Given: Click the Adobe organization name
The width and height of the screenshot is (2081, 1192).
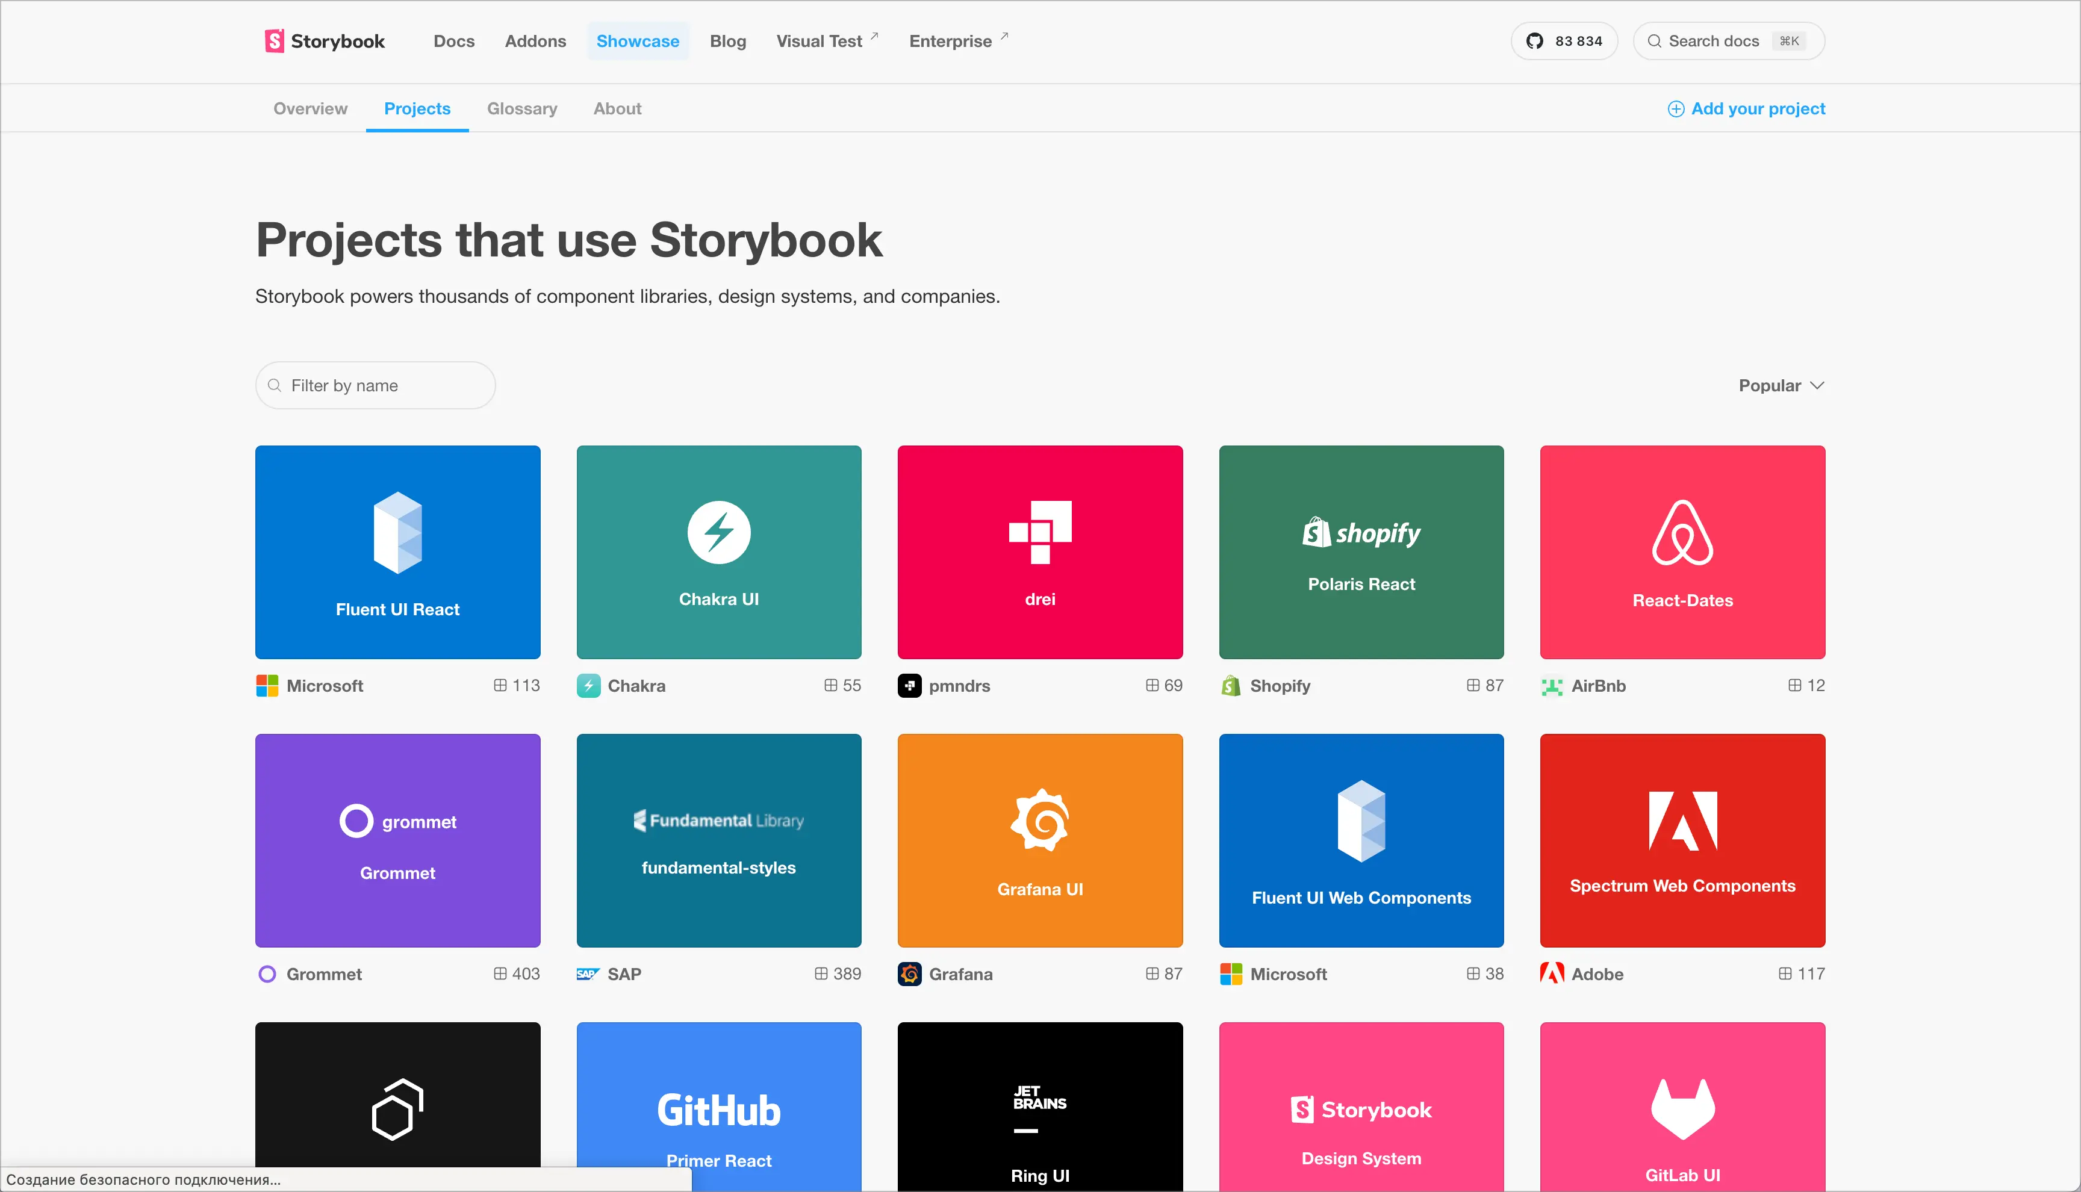Looking at the screenshot, I should pyautogui.click(x=1597, y=974).
